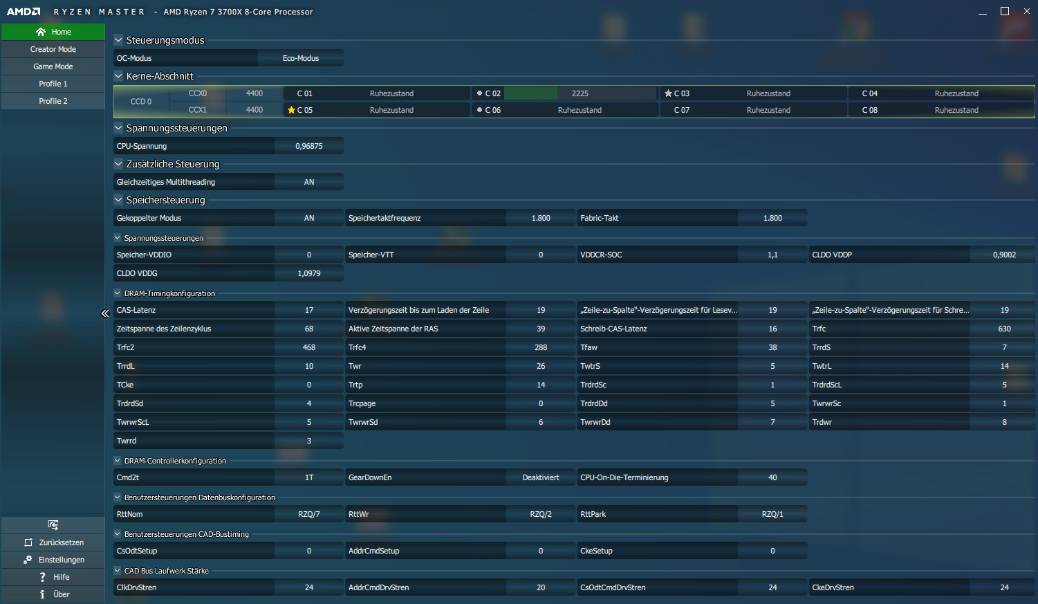Collapse Zusätzliche Steuerung section

[118, 164]
